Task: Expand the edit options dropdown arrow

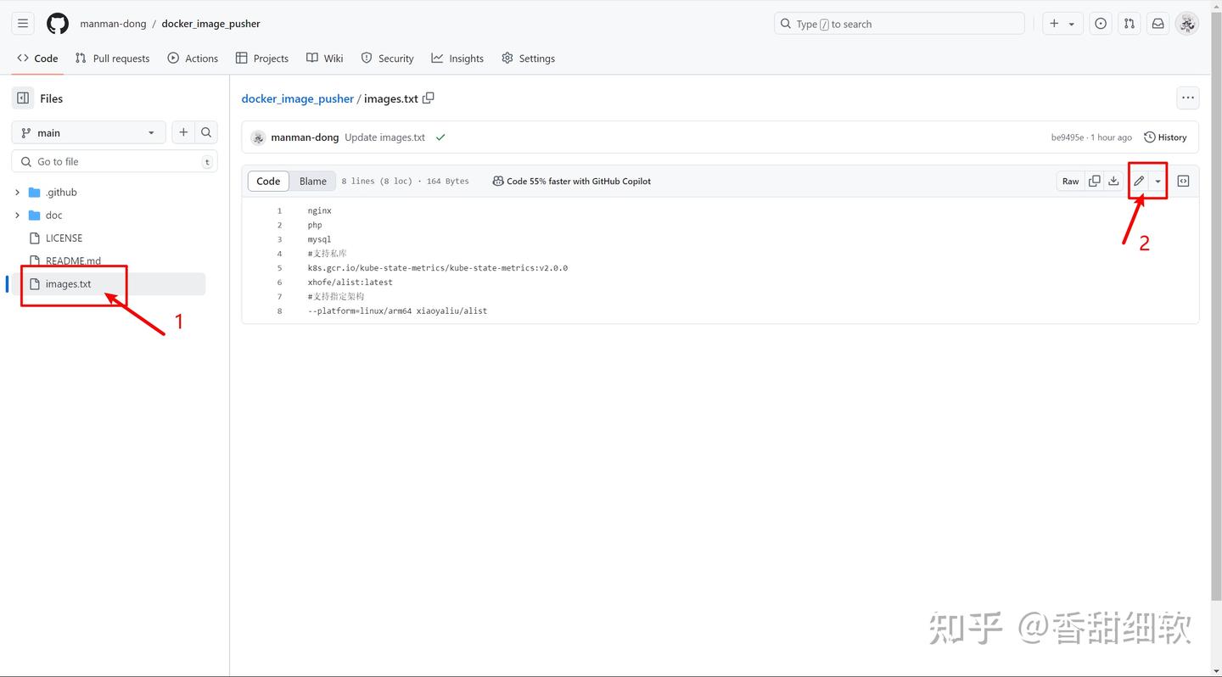Action: tap(1158, 181)
